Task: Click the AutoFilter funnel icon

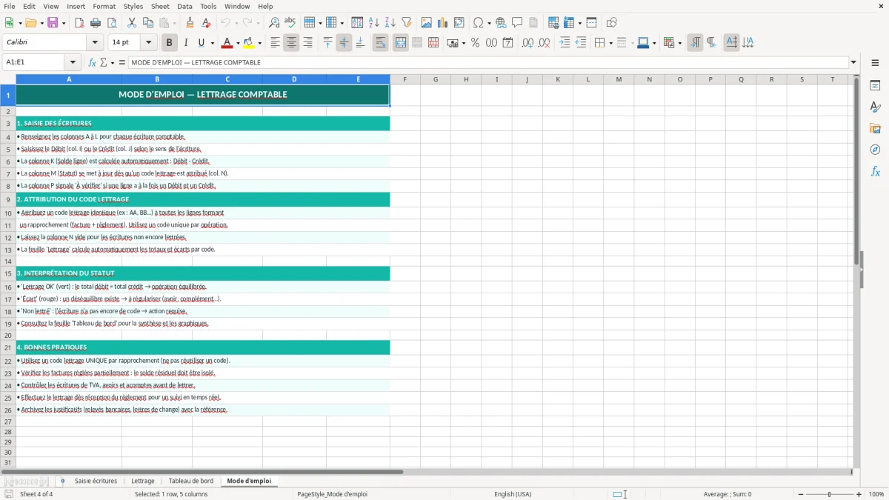Action: pyautogui.click(x=407, y=23)
